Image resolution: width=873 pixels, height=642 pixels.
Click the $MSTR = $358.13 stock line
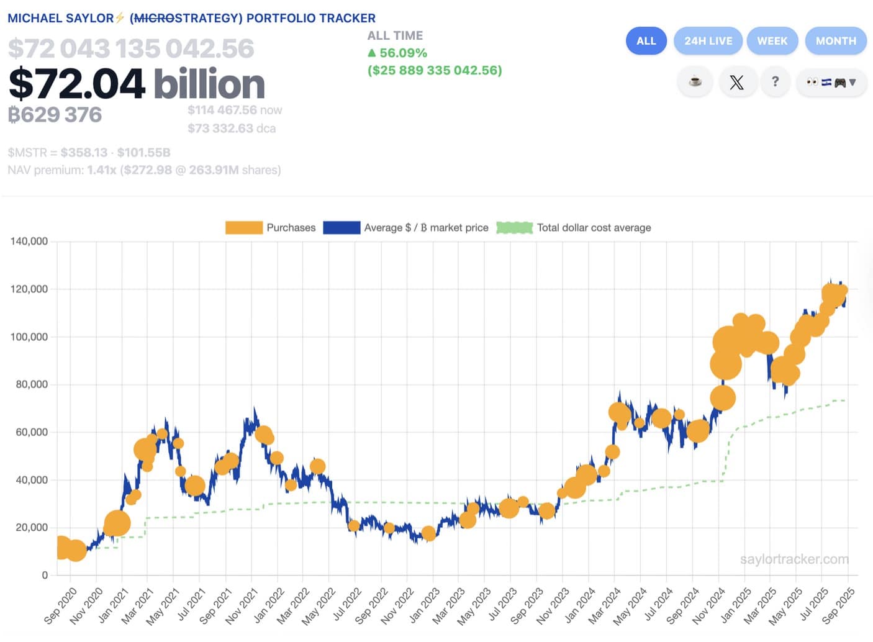(x=89, y=152)
